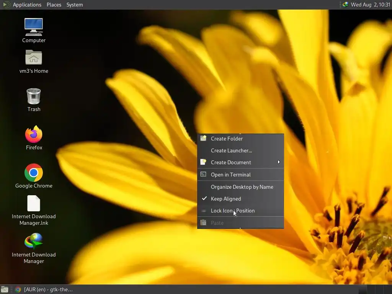The width and height of the screenshot is (392, 294).
Task: Click the Wed Aug 2 clock in panel
Action: click(x=370, y=5)
